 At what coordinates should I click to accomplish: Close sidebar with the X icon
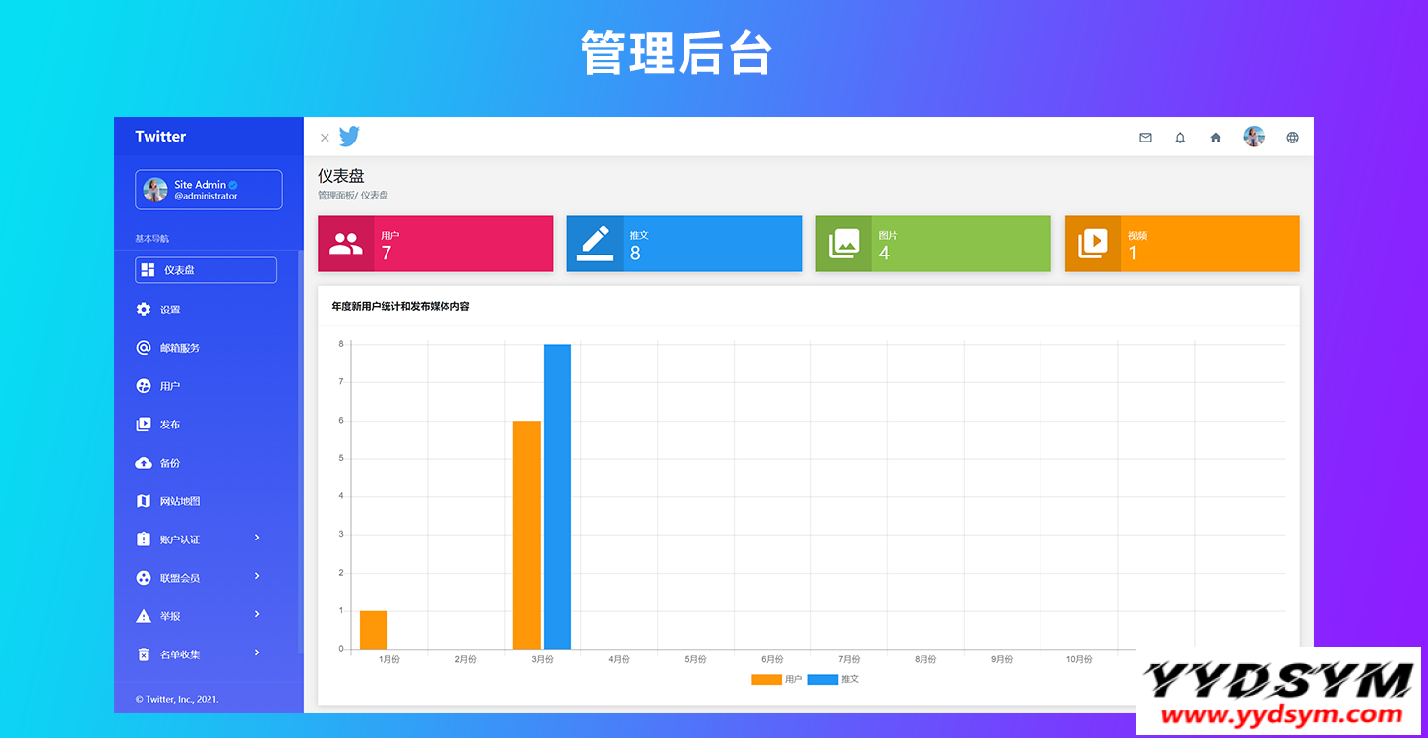click(325, 138)
